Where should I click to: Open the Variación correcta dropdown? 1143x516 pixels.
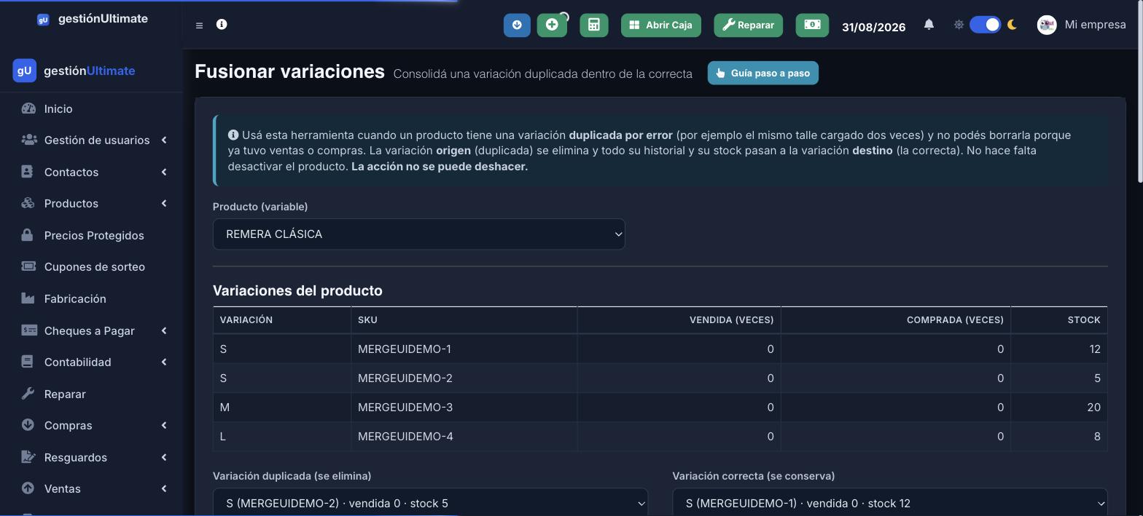[890, 502]
